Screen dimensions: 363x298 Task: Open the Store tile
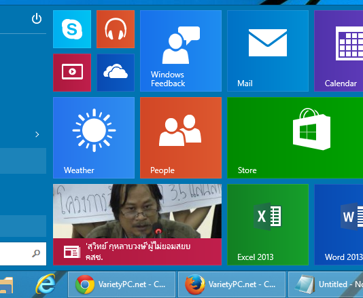coord(295,138)
